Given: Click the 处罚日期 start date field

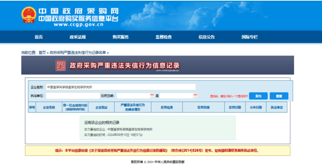Looking at the screenshot, I should click(136, 96).
